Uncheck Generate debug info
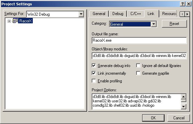Screen dimensions: 193x124 pos(94,65)
